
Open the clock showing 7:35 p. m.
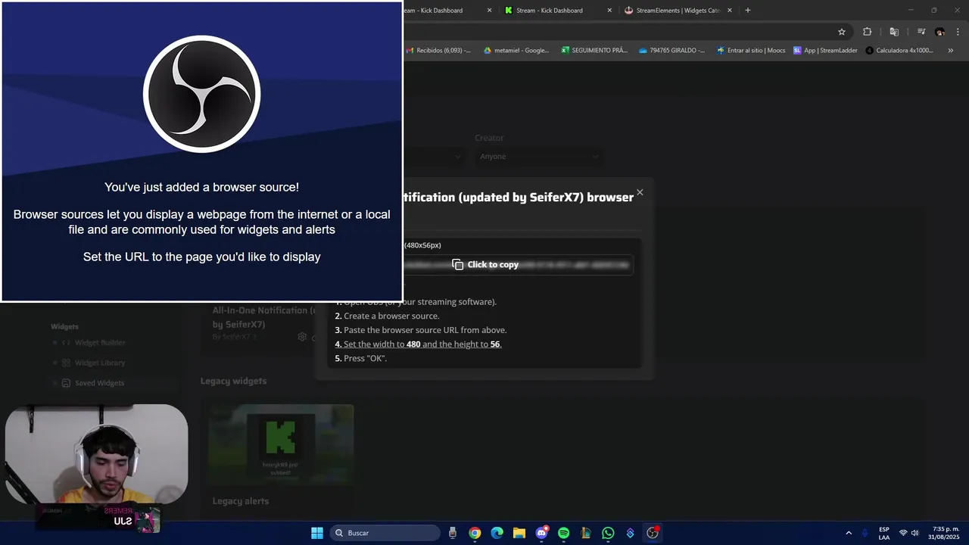pyautogui.click(x=946, y=533)
